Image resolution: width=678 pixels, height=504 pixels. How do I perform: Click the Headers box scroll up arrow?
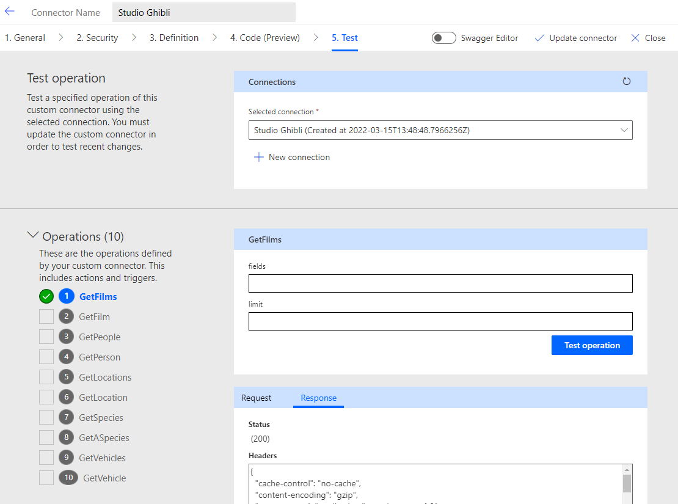tap(627, 469)
